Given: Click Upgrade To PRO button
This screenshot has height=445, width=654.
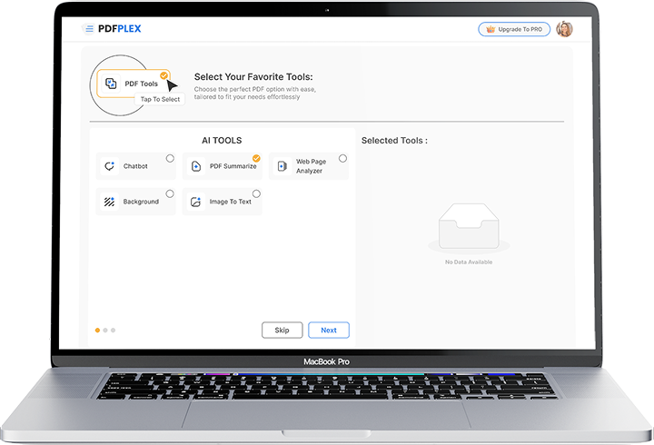Looking at the screenshot, I should pyautogui.click(x=514, y=29).
